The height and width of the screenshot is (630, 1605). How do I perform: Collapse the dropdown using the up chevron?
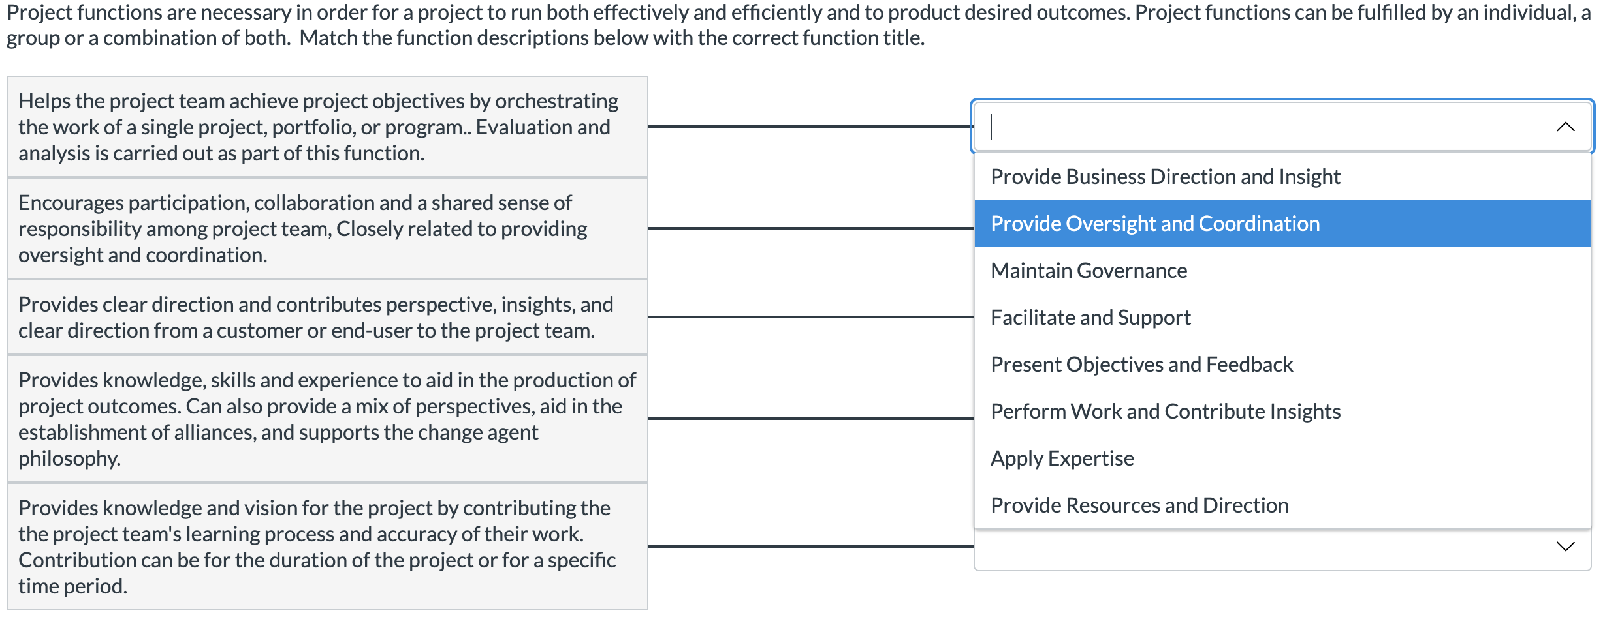[1566, 126]
